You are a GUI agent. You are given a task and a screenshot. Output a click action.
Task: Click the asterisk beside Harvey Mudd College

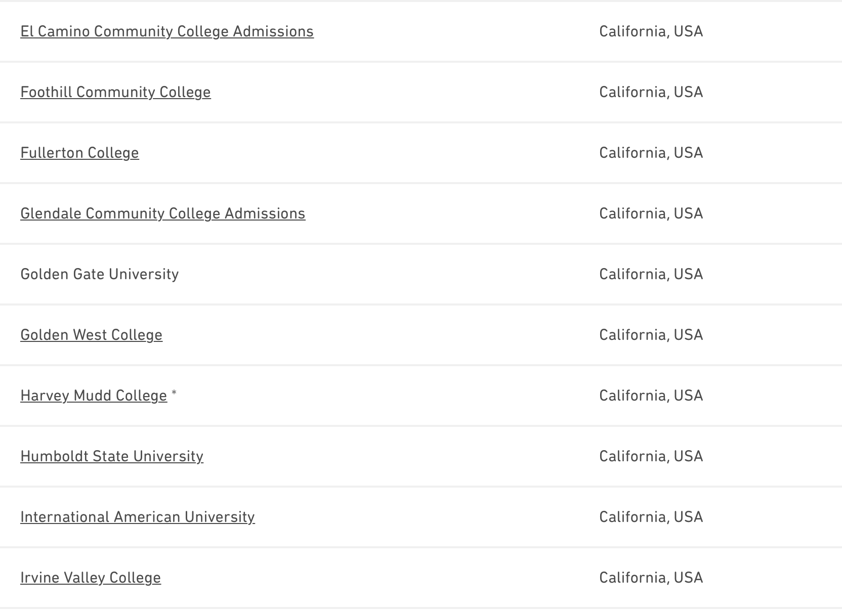tap(174, 394)
